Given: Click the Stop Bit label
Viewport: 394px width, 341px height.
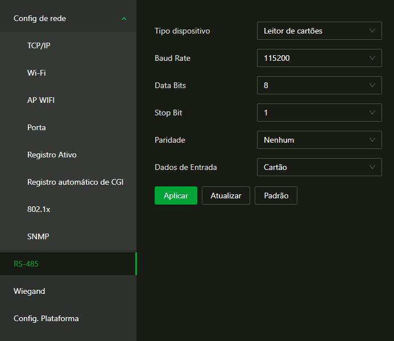Looking at the screenshot, I should [168, 113].
